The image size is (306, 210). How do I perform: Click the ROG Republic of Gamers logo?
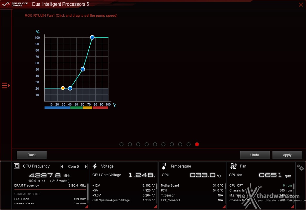pyautogui.click(x=15, y=4)
